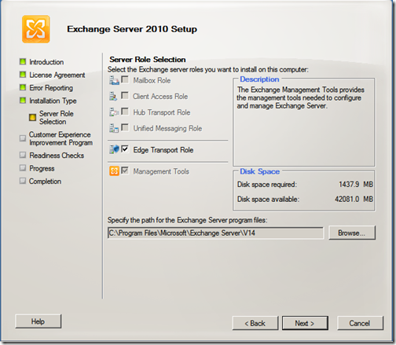Screen dimensions: 396x345
Task: Select the Server Role Selection step label
Action: coord(57,118)
